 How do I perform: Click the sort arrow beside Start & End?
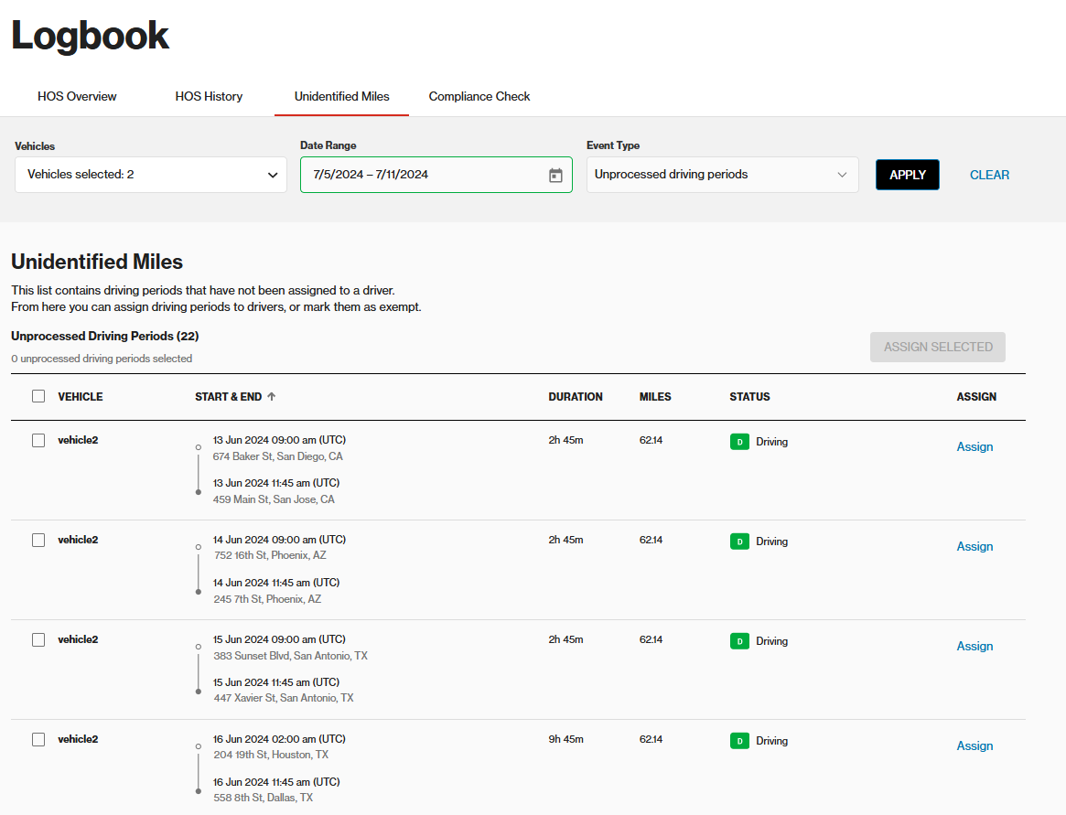click(272, 397)
